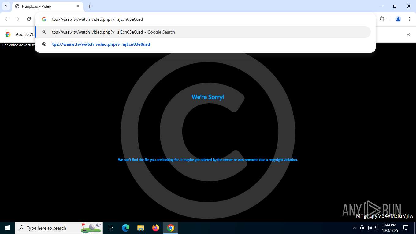416x234 pixels.
Task: Restore down the Chrome window
Action: click(x=395, y=6)
